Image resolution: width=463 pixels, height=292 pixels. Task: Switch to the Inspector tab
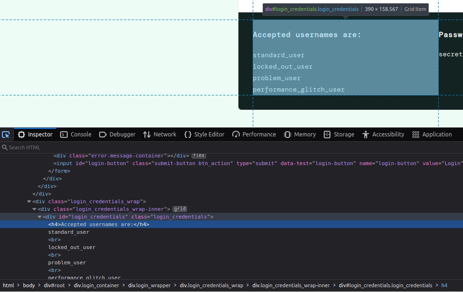[35, 135]
